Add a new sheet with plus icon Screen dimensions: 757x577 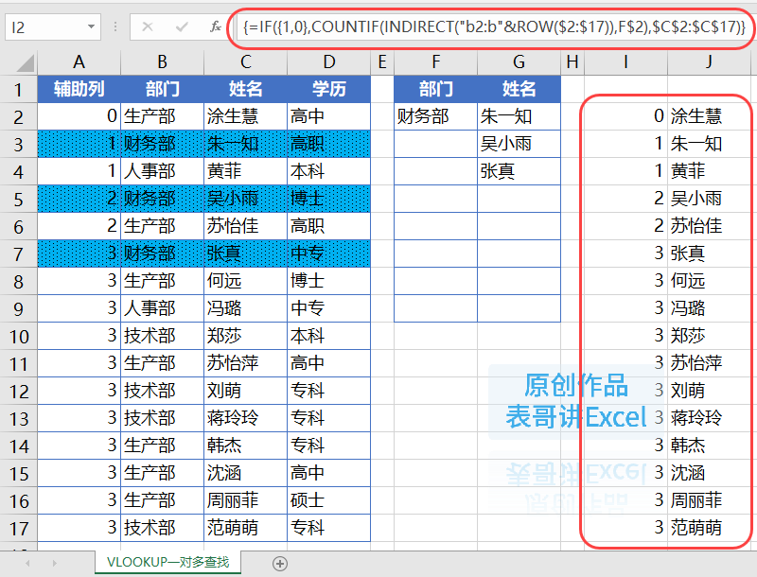coord(280,563)
